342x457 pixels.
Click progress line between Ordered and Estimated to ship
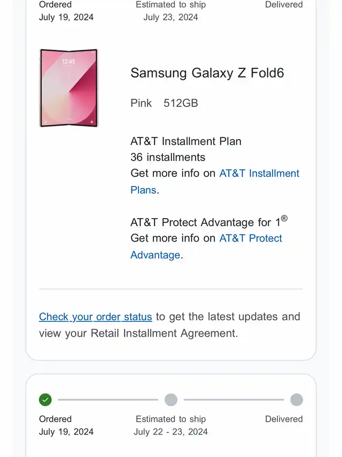click(x=108, y=399)
